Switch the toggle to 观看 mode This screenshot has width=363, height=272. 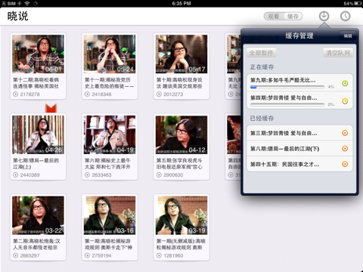click(x=273, y=17)
